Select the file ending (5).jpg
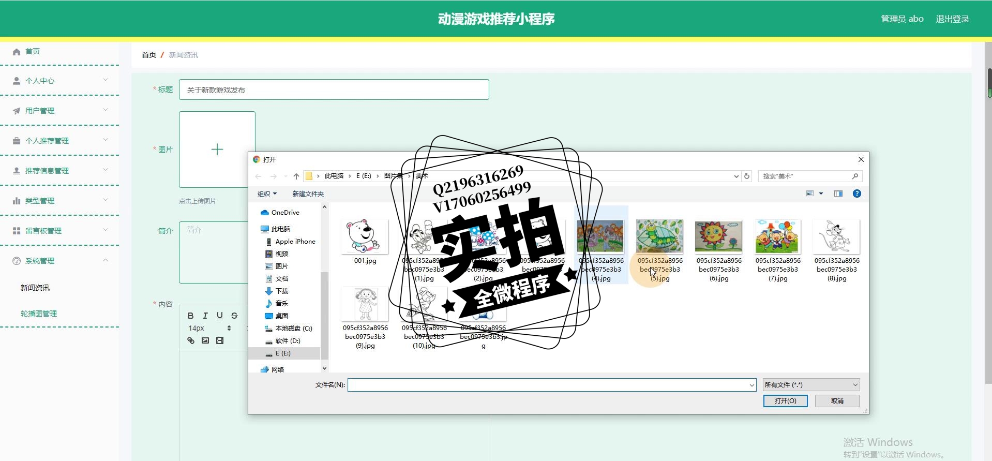 pos(660,245)
